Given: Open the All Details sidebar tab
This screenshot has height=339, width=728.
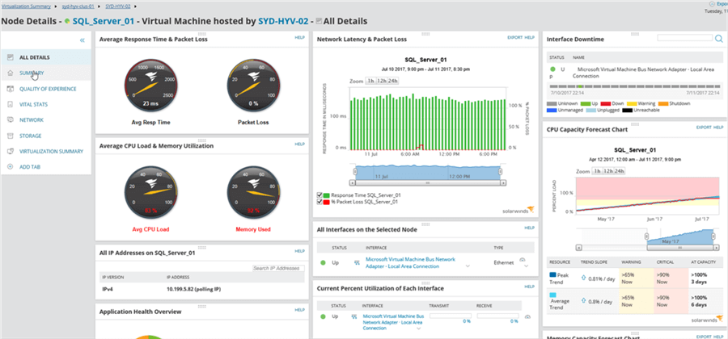Looking at the screenshot, I should tap(46, 57).
